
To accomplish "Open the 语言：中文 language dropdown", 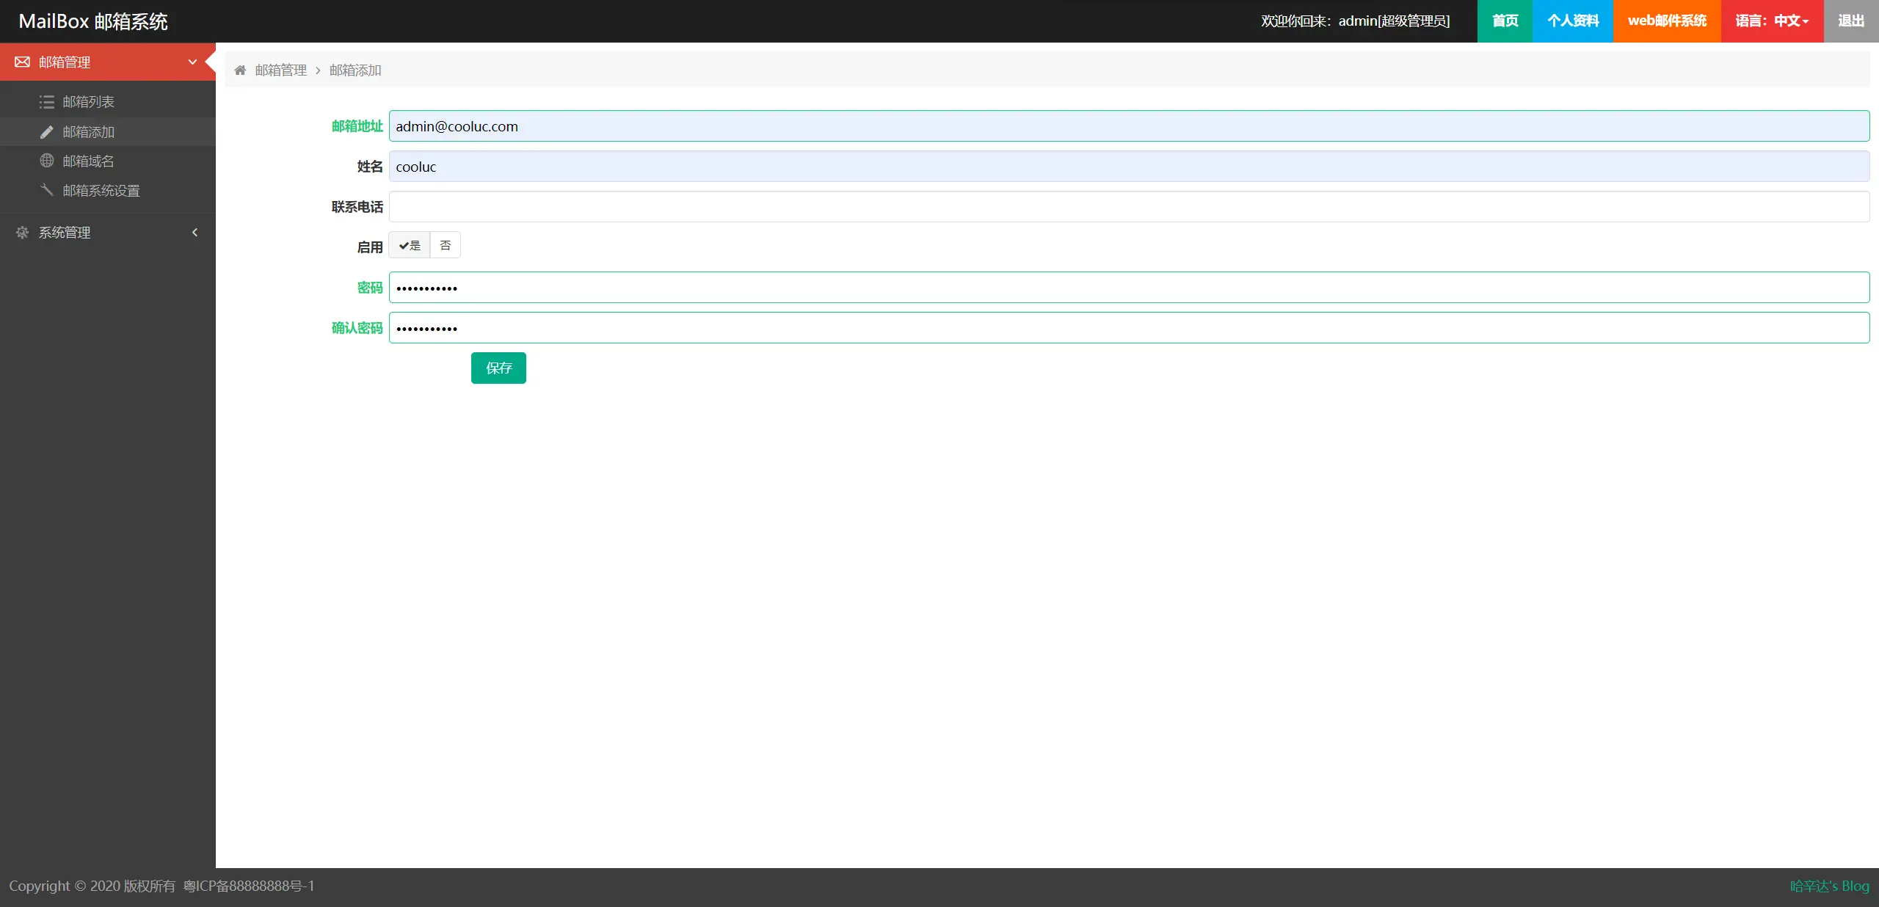I will (1772, 21).
